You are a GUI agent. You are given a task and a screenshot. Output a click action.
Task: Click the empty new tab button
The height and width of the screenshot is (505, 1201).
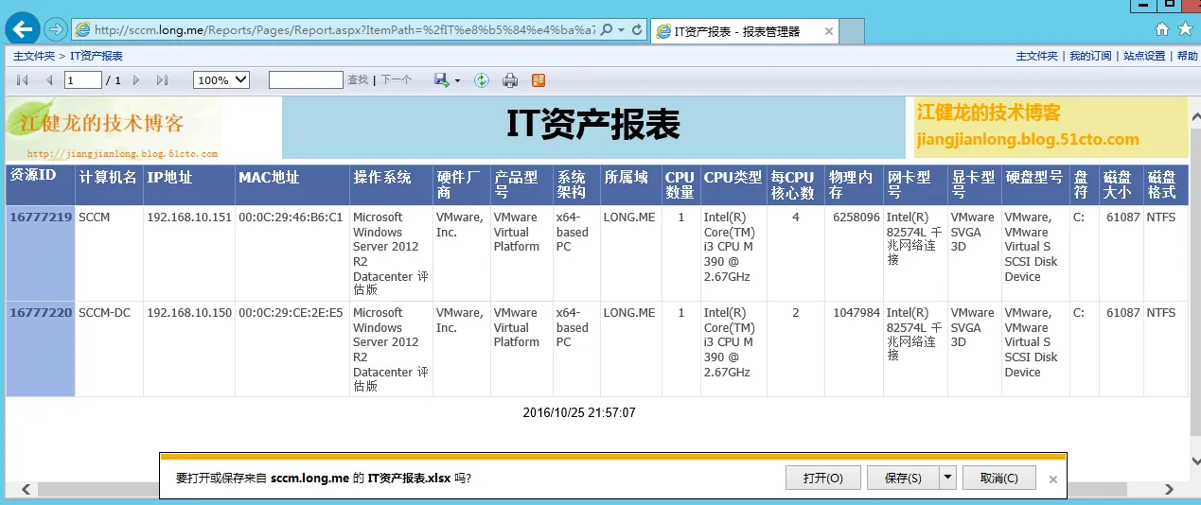[852, 31]
